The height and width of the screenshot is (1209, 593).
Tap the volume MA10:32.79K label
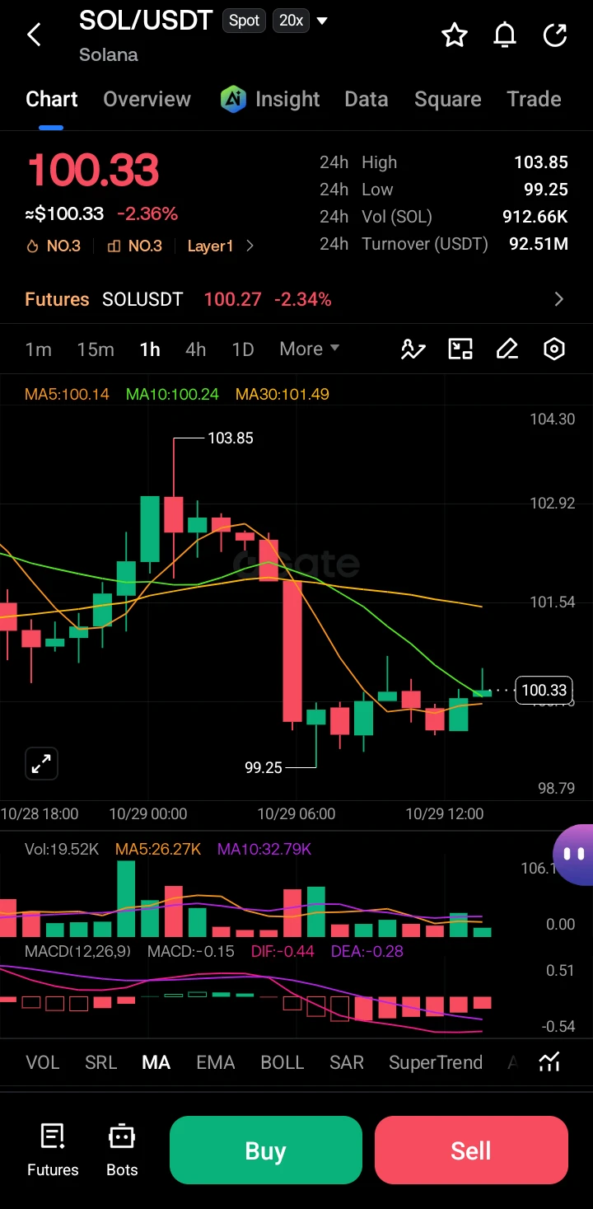click(264, 849)
